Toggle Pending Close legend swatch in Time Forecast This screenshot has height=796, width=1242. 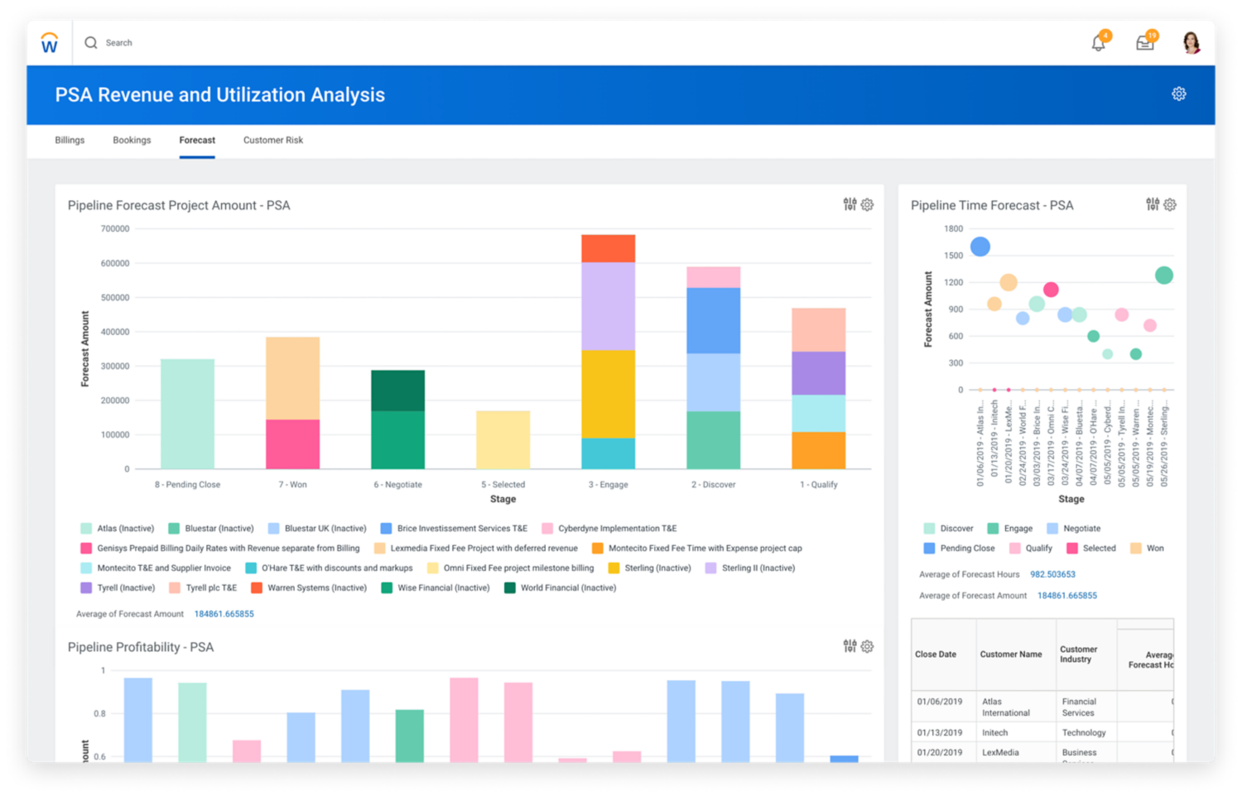pos(929,549)
